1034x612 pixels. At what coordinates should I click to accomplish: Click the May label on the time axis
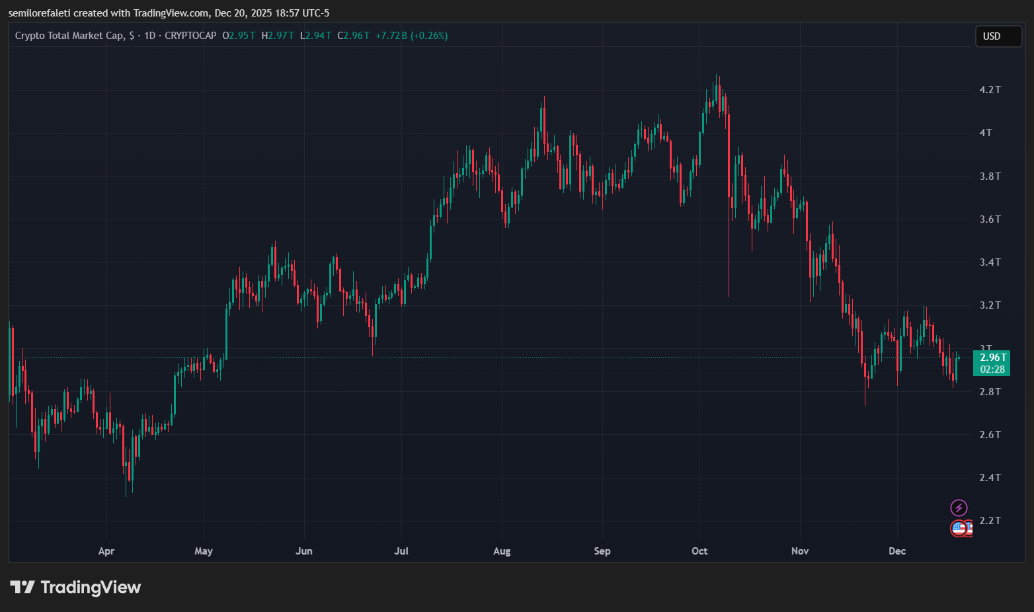click(x=204, y=551)
